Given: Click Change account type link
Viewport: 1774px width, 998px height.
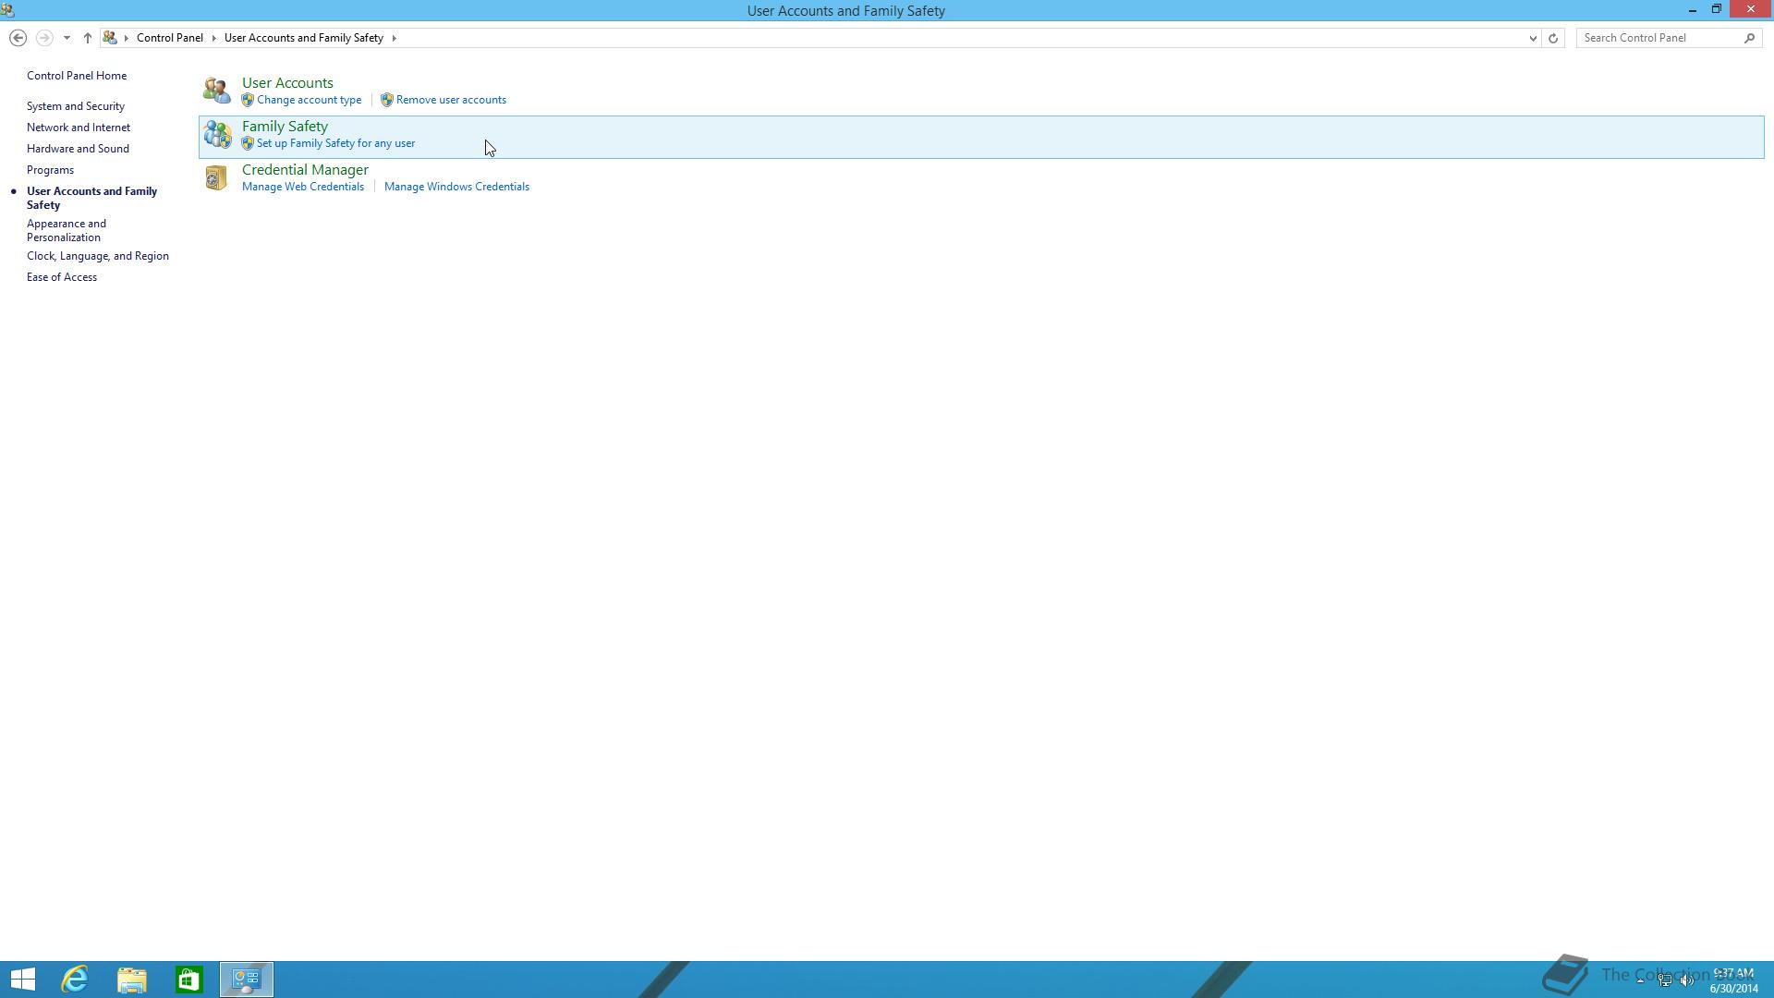Looking at the screenshot, I should tap(309, 100).
